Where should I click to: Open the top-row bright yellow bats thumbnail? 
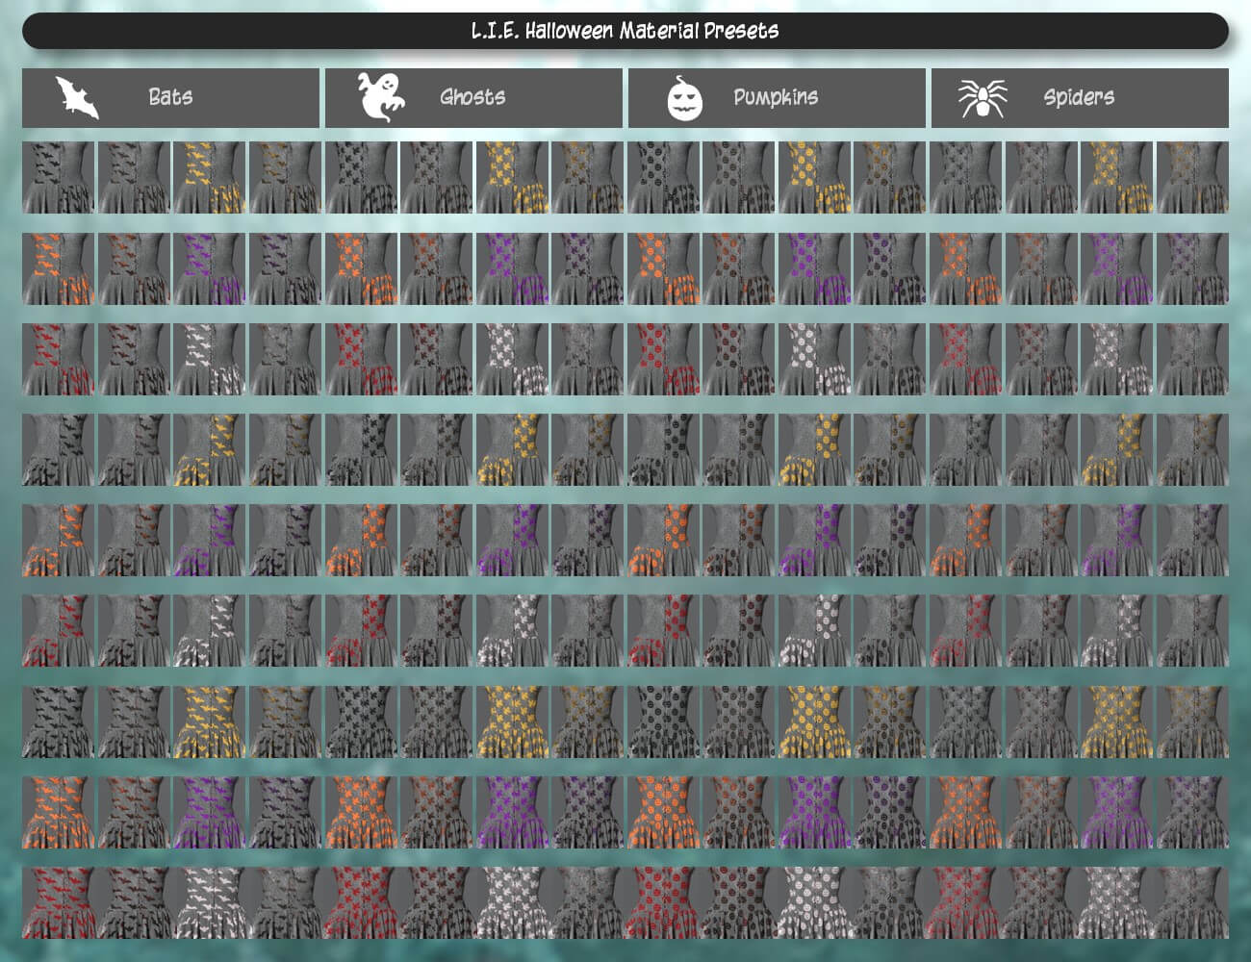[210, 178]
